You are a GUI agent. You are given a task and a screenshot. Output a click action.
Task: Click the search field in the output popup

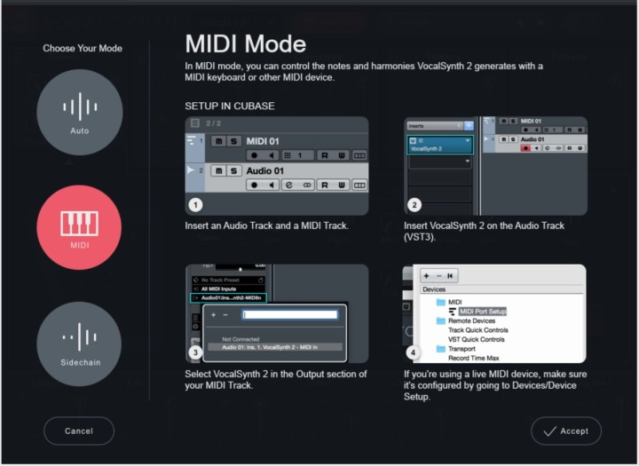(x=289, y=314)
